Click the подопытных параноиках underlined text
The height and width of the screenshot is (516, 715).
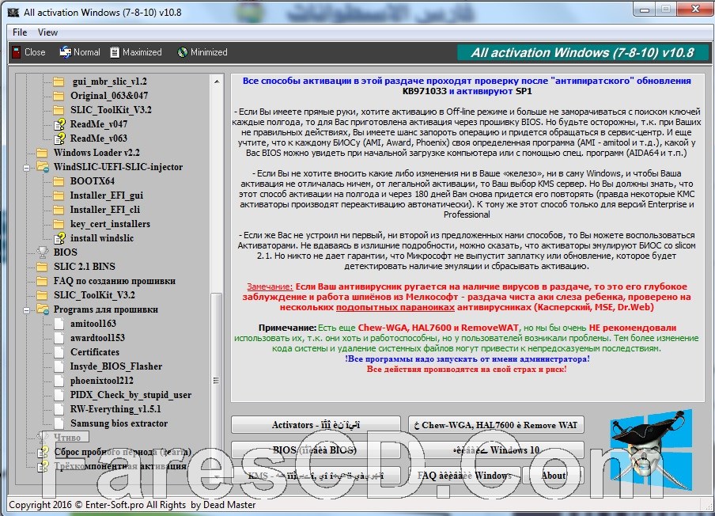pyautogui.click(x=395, y=307)
